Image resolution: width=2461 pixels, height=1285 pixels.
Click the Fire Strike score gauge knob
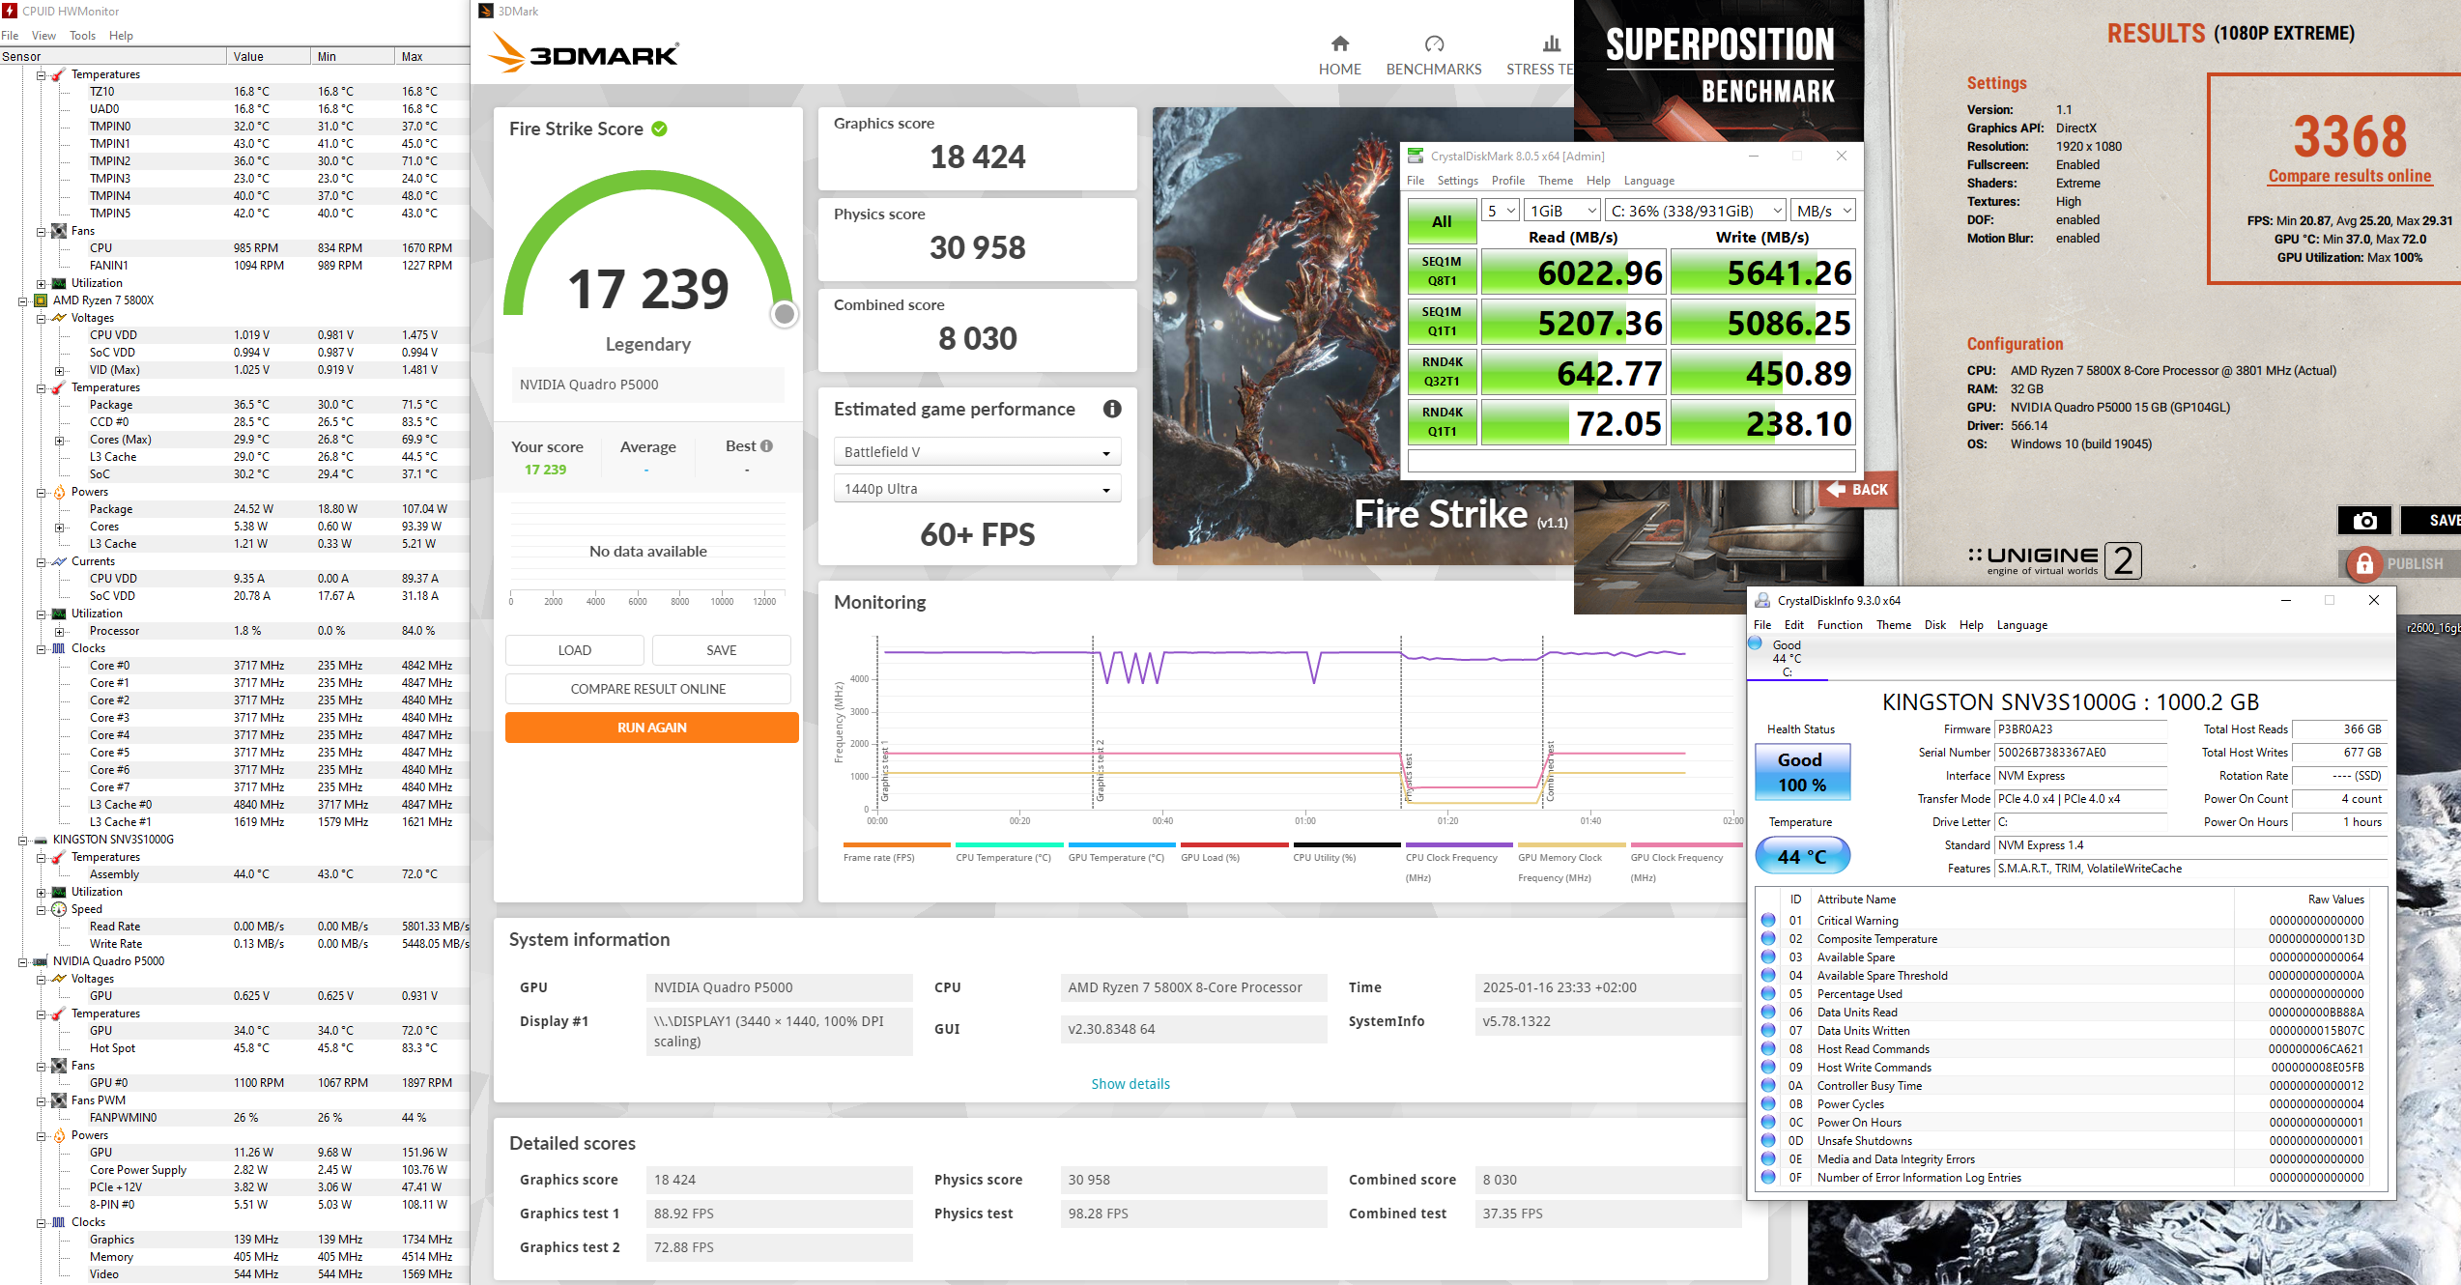(x=785, y=314)
